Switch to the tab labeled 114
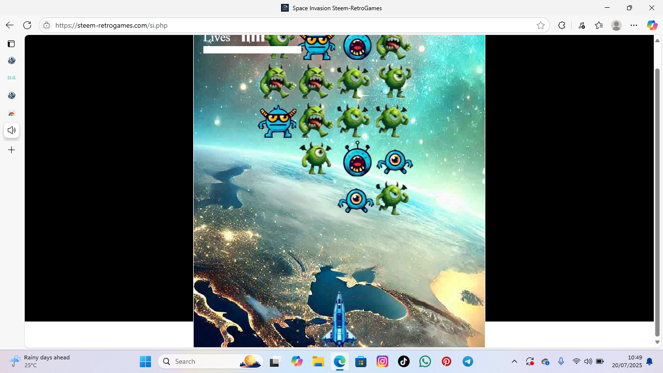Image resolution: width=663 pixels, height=373 pixels. click(x=11, y=78)
